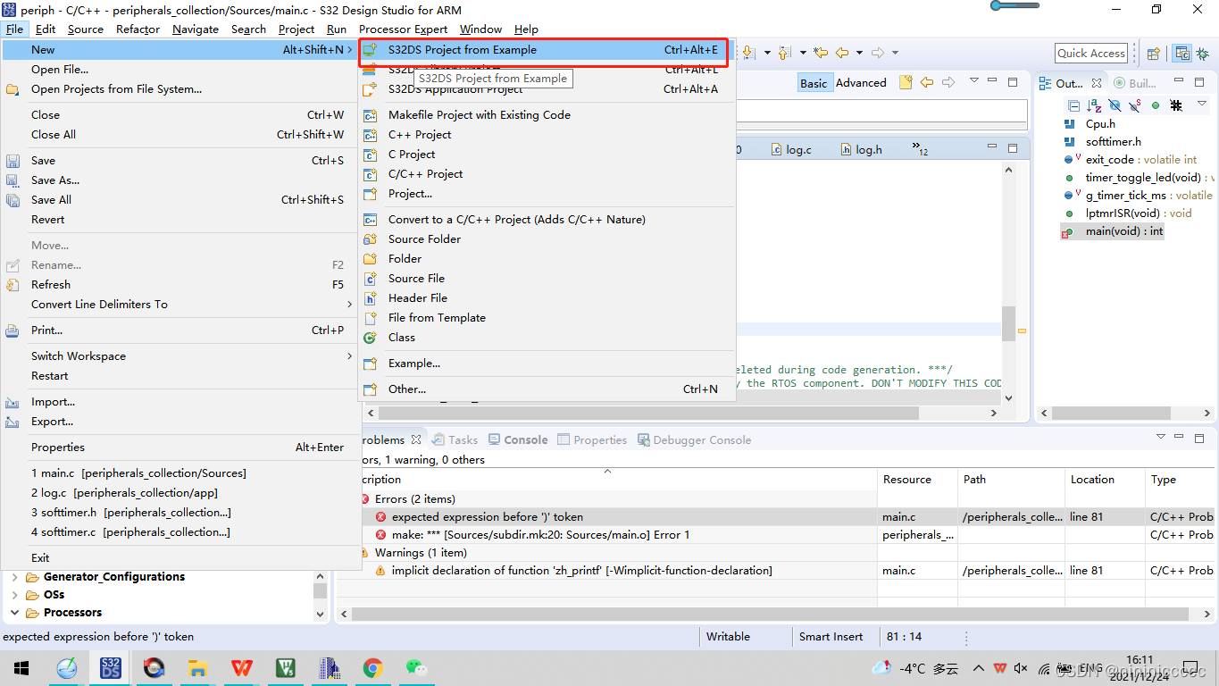Toggle hide inactive elements in Outline
Viewport: 1219px width, 686px height.
click(1176, 105)
